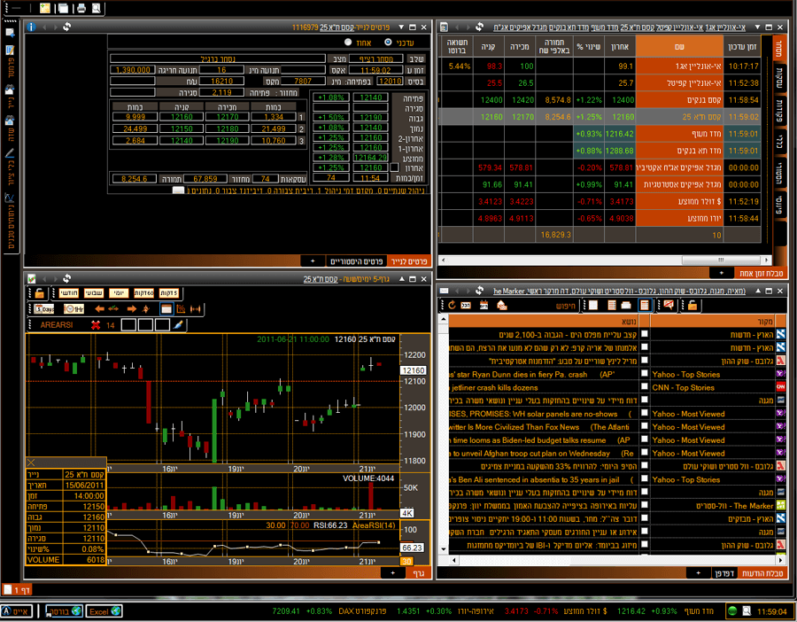Open the chart window title dropdown arrow
797x622 pixels.
tap(401, 279)
